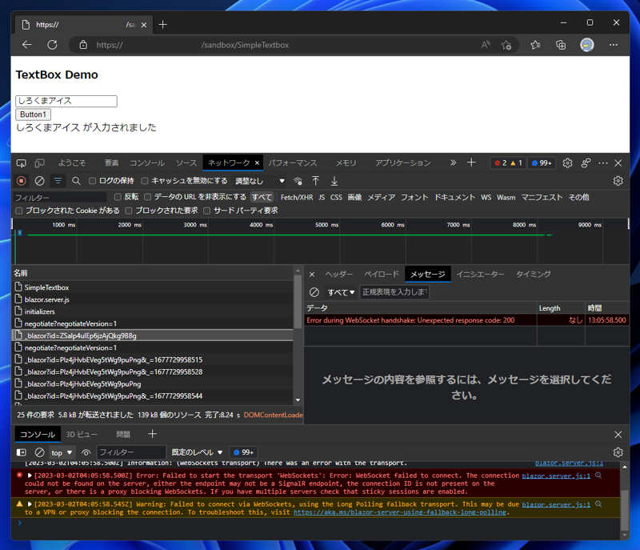Open DevTools settings gear
640x550 pixels.
(x=567, y=163)
